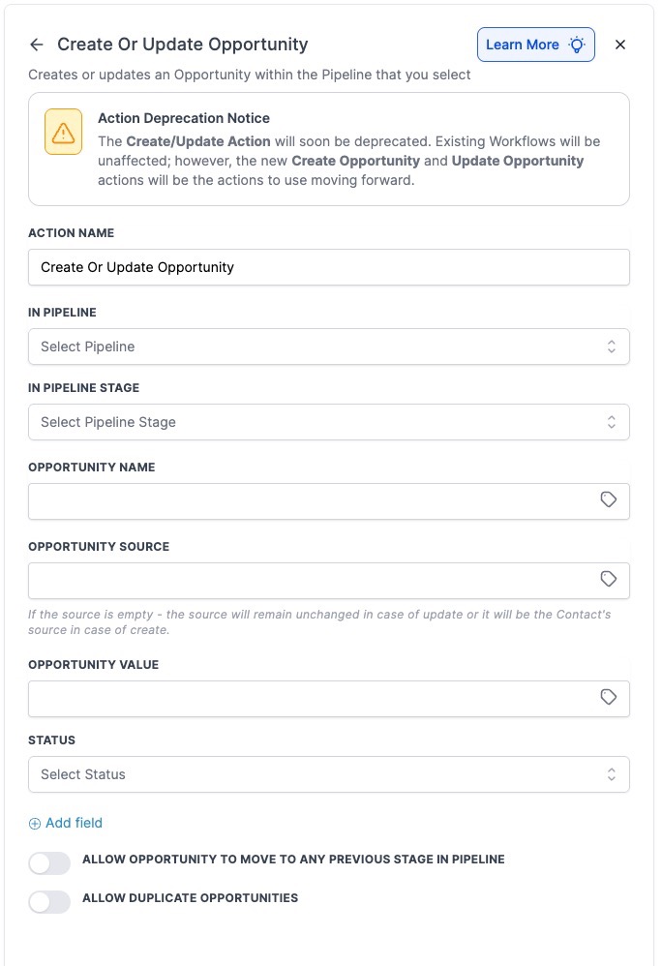The height and width of the screenshot is (966, 662).
Task: Click the back arrow icon
Action: click(37, 45)
